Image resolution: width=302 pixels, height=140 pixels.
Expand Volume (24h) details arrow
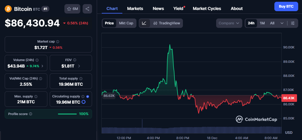tap(42, 66)
